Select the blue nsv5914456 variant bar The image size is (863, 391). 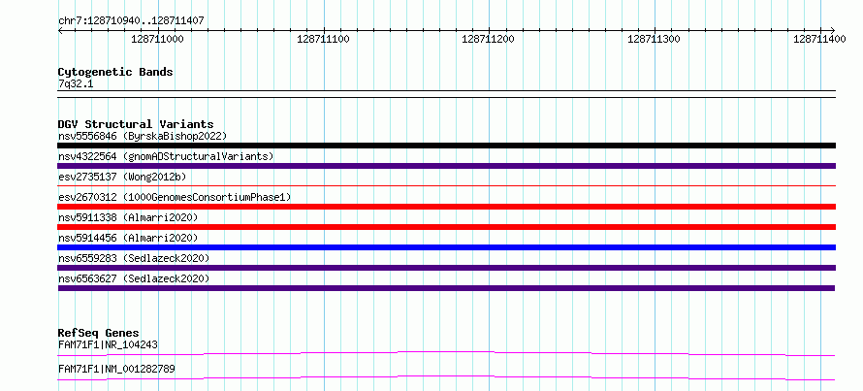tap(446, 247)
